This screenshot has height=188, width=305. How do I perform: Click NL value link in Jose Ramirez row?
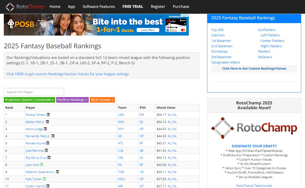click(175, 151)
